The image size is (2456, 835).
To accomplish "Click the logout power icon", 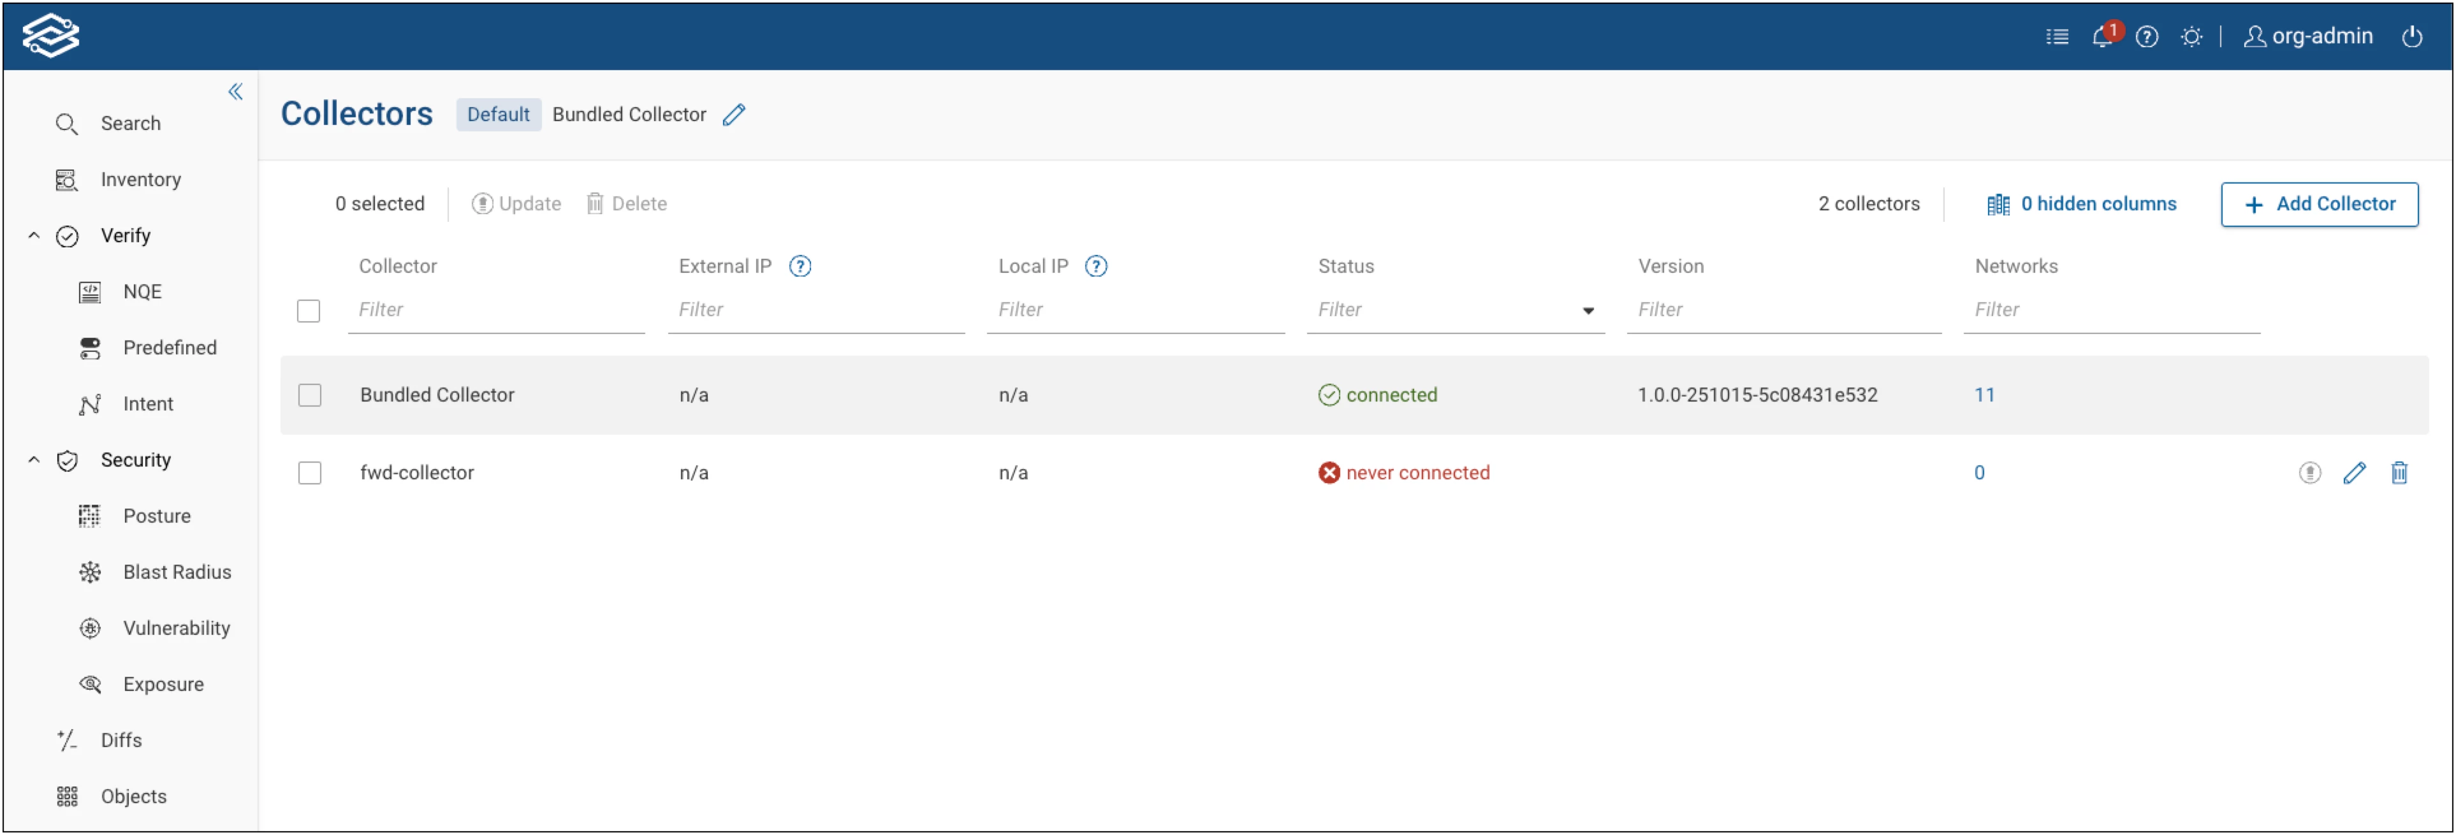I will [x=2411, y=37].
